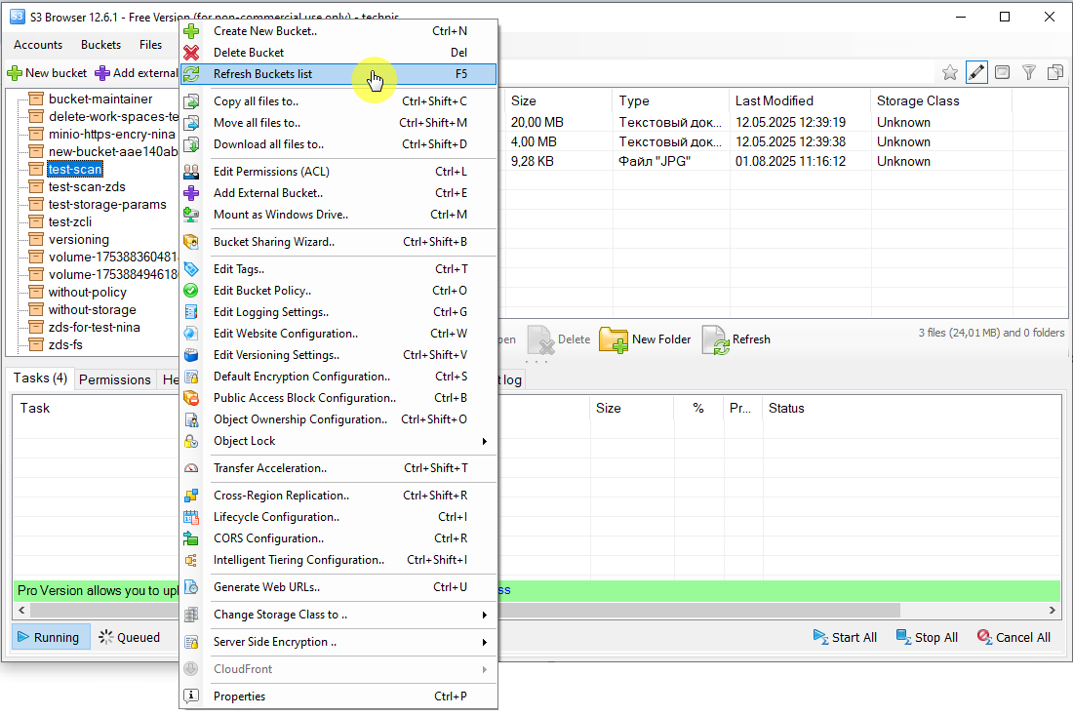This screenshot has height=716, width=1073.
Task: Open the Files menu
Action: click(150, 45)
